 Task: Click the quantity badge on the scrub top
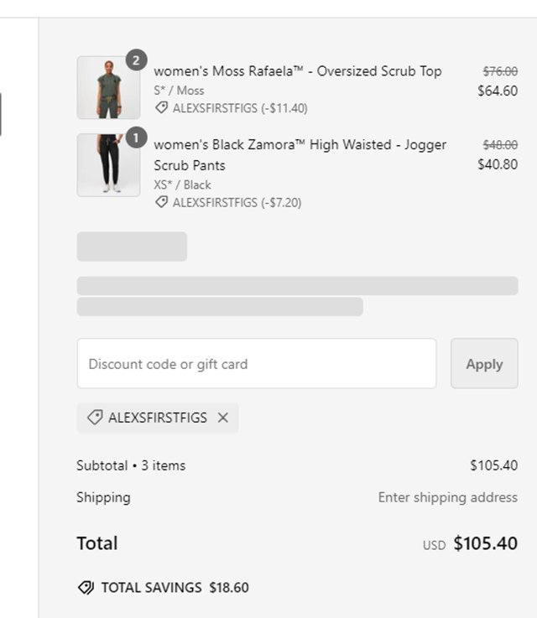136,60
